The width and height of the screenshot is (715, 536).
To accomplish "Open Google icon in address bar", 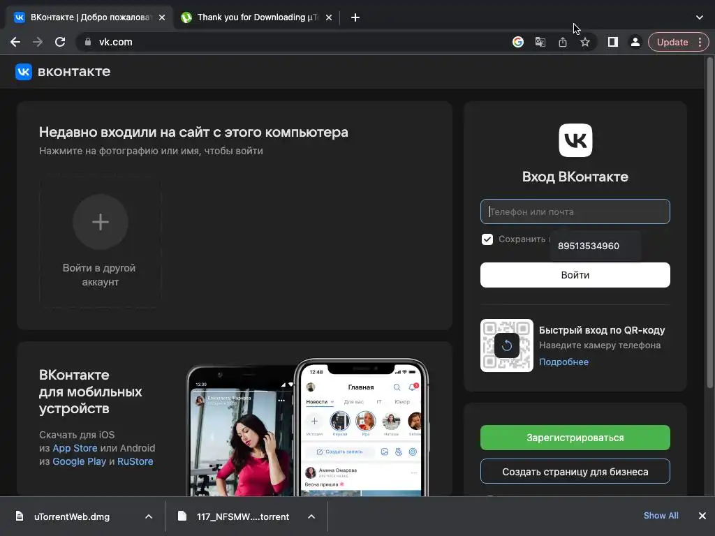I will pyautogui.click(x=518, y=42).
